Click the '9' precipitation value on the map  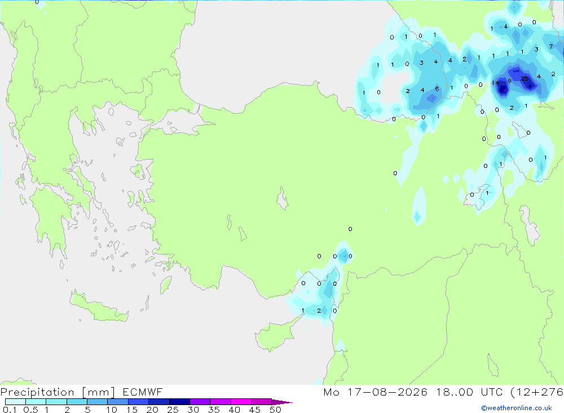pyautogui.click(x=509, y=81)
